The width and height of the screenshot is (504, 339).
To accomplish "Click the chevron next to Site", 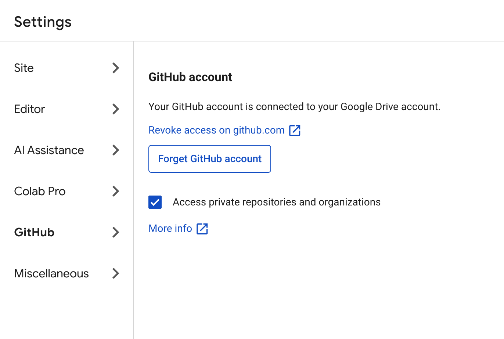I will pyautogui.click(x=116, y=68).
